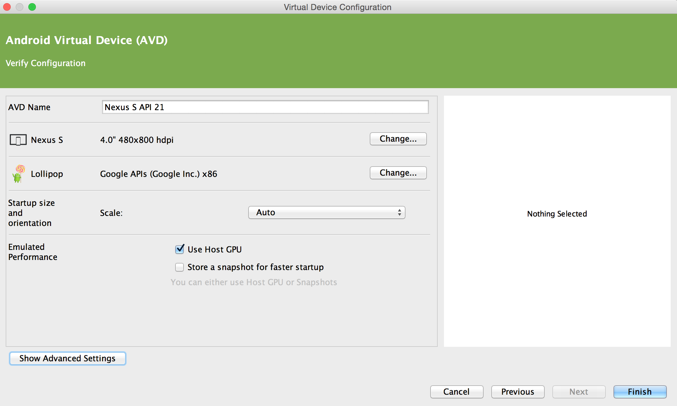Image resolution: width=677 pixels, height=406 pixels.
Task: Check the Use Host GPU option
Action: [x=179, y=249]
